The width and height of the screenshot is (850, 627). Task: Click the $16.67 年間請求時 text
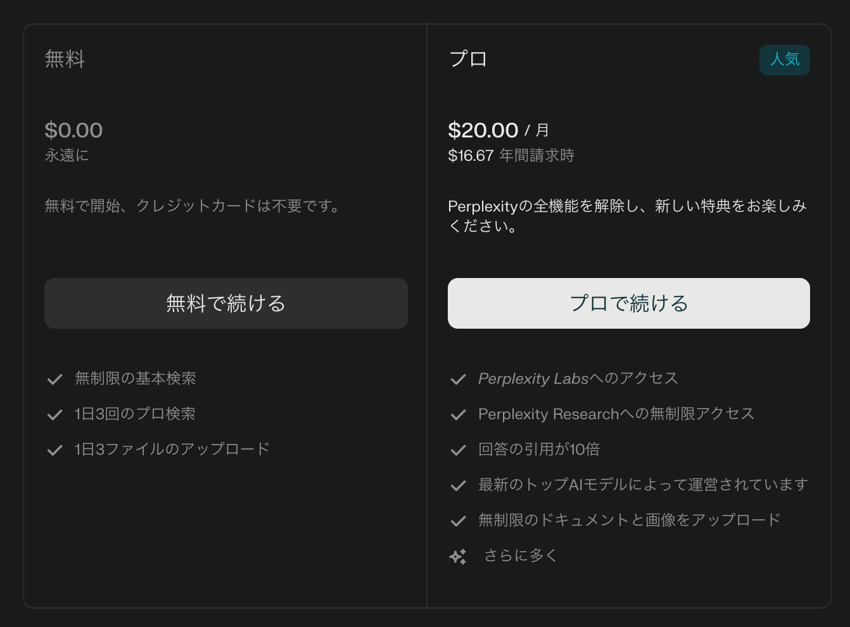[x=511, y=155]
